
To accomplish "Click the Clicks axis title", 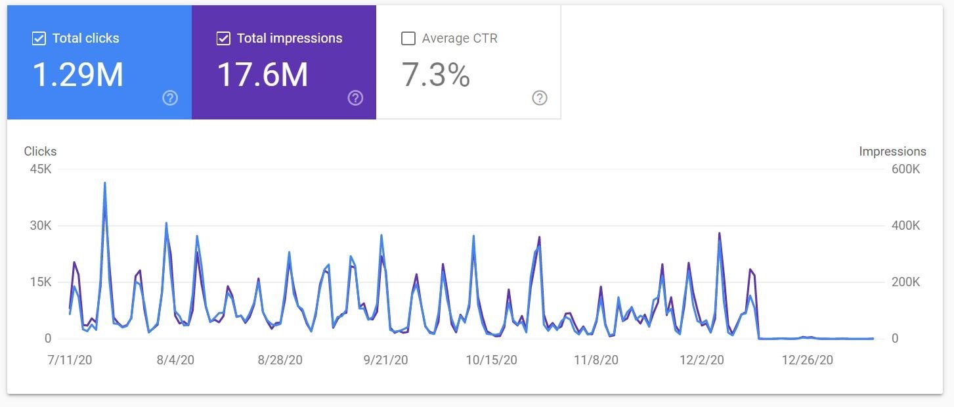I will [40, 151].
